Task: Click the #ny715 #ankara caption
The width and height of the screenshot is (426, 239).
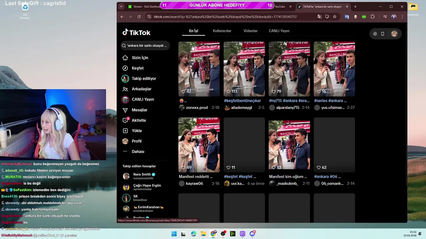Action: (289, 101)
